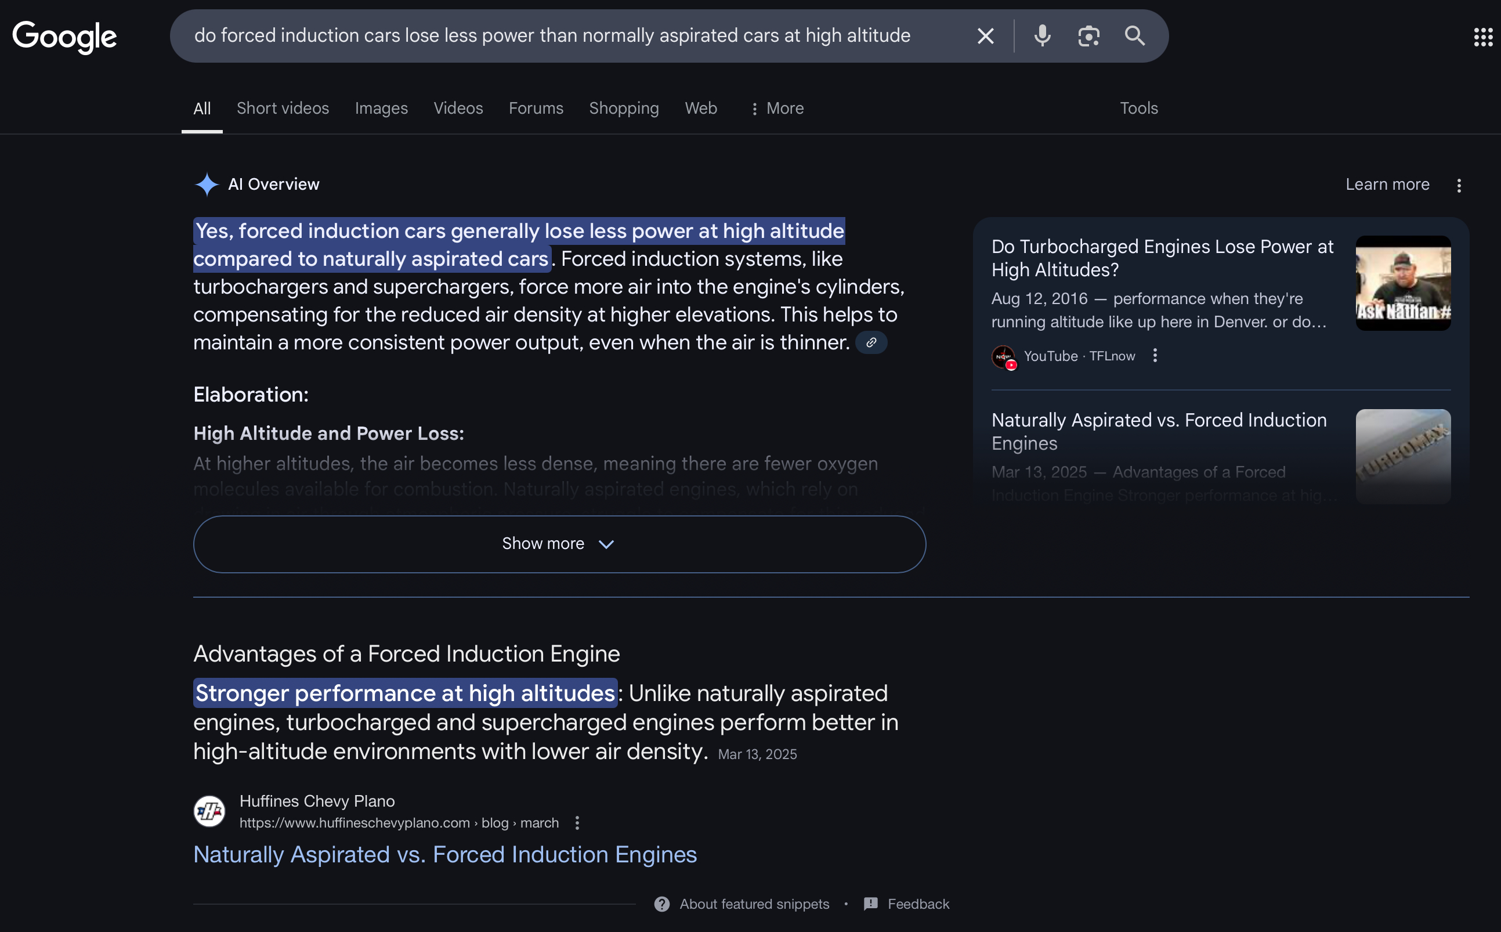Open AI Overview three-dot options menu
1501x932 pixels.
click(x=1459, y=186)
